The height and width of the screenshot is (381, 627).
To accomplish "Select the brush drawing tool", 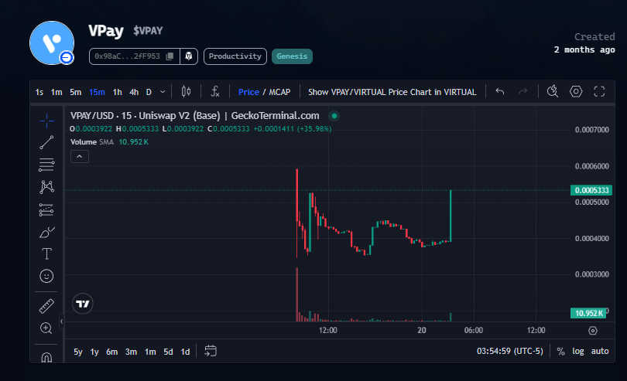I will (46, 232).
